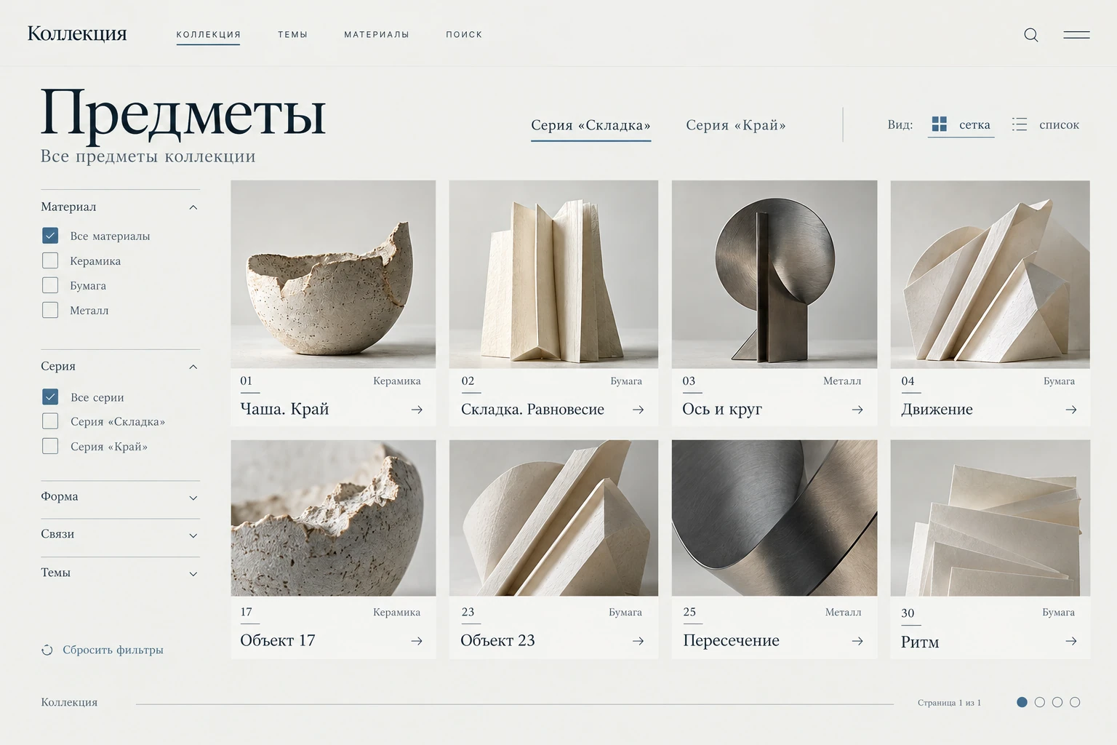The width and height of the screenshot is (1117, 745).
Task: Click the reset icon beside Сбросить фильтры
Action: pyautogui.click(x=47, y=650)
